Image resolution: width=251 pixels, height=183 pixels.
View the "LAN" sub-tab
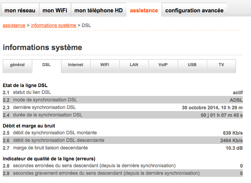click(134, 65)
